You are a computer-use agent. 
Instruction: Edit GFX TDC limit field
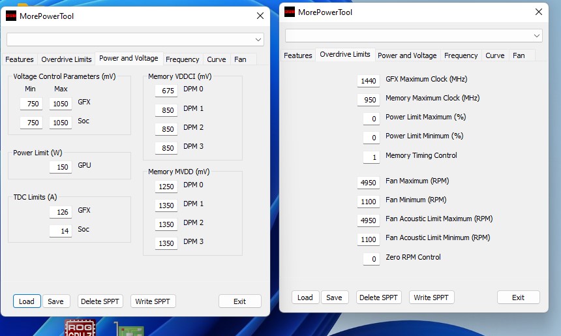coord(61,212)
